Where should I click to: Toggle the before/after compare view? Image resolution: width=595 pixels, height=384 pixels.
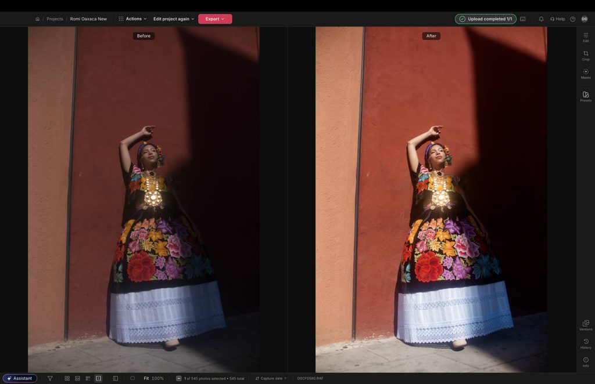(x=98, y=378)
